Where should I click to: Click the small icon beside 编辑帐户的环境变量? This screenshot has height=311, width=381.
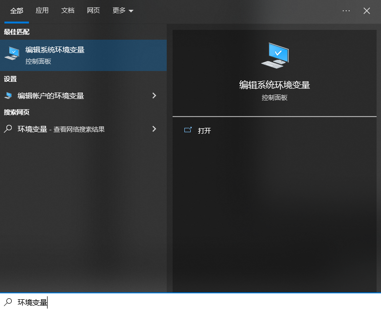tap(8, 96)
